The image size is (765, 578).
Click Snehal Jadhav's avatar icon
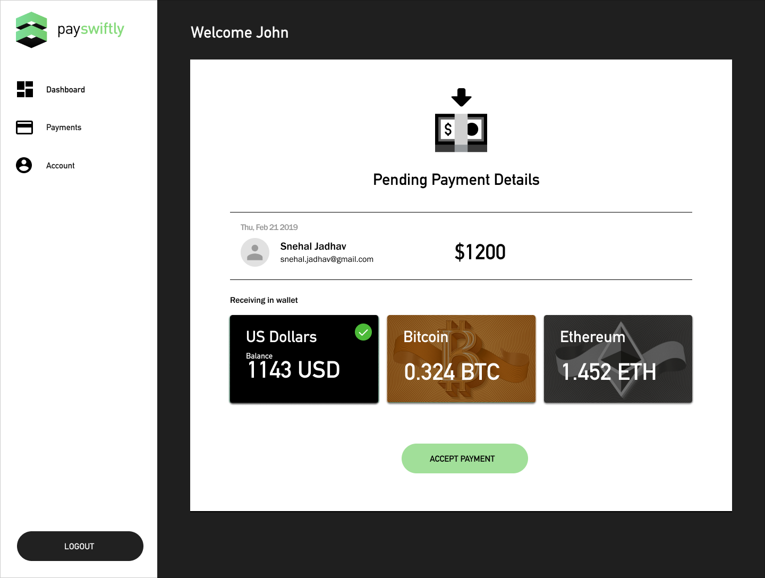[x=255, y=252]
